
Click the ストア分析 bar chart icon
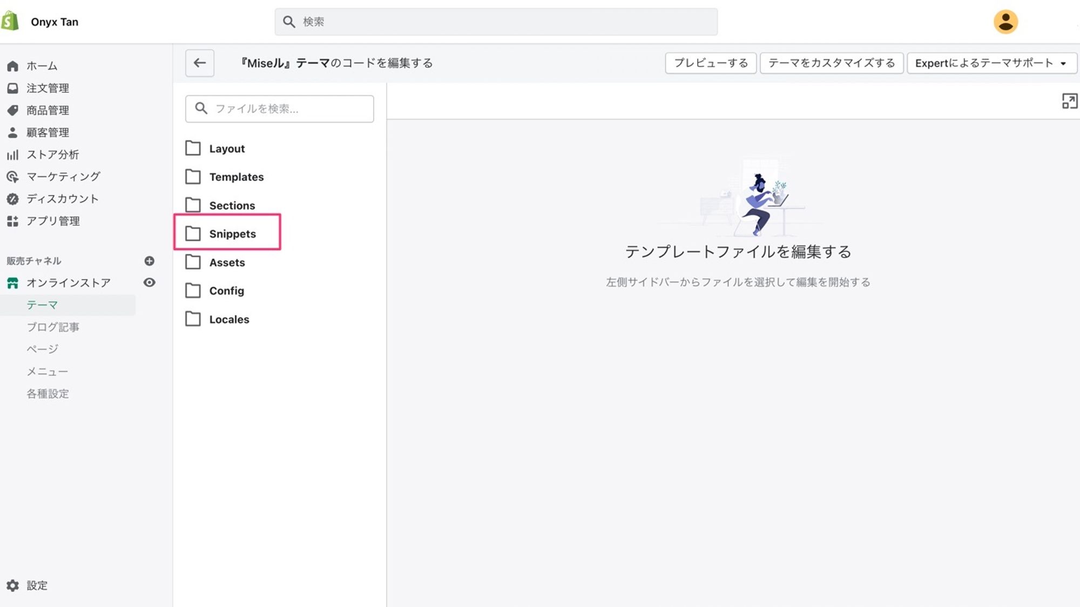(x=12, y=154)
